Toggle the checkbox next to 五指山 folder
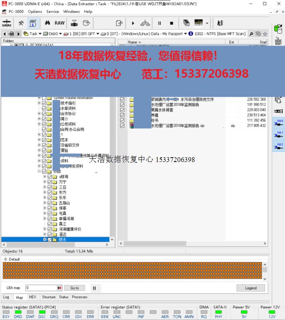This screenshot has width=285, height=320. tap(50, 203)
